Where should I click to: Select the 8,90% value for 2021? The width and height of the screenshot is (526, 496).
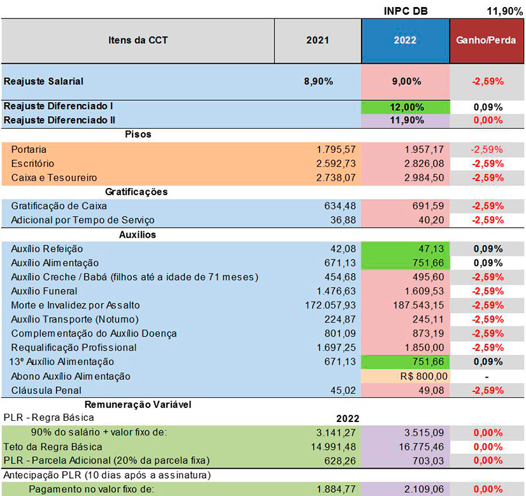[318, 81]
